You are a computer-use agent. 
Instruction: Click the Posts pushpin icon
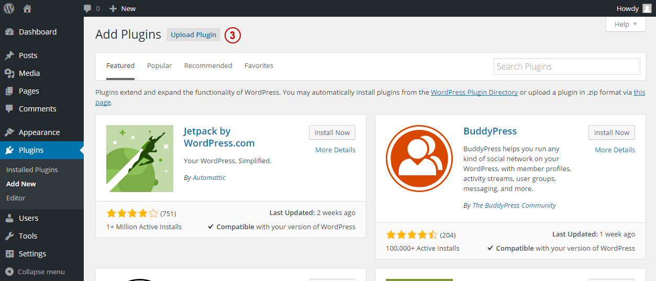(9, 55)
